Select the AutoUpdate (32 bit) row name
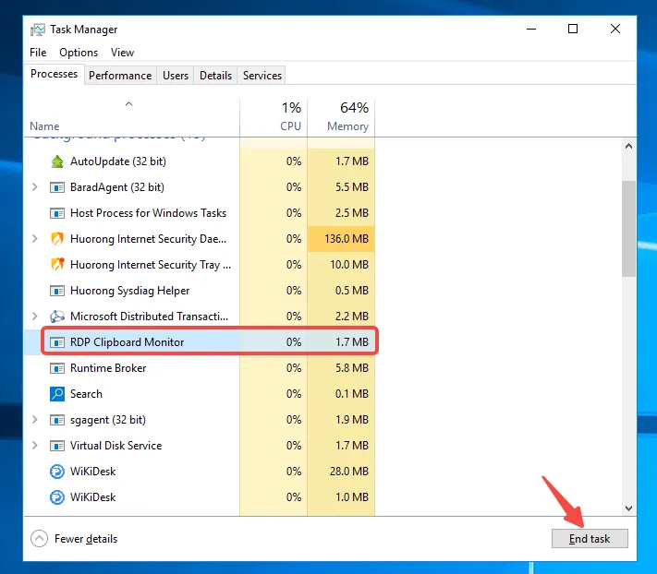 118,161
